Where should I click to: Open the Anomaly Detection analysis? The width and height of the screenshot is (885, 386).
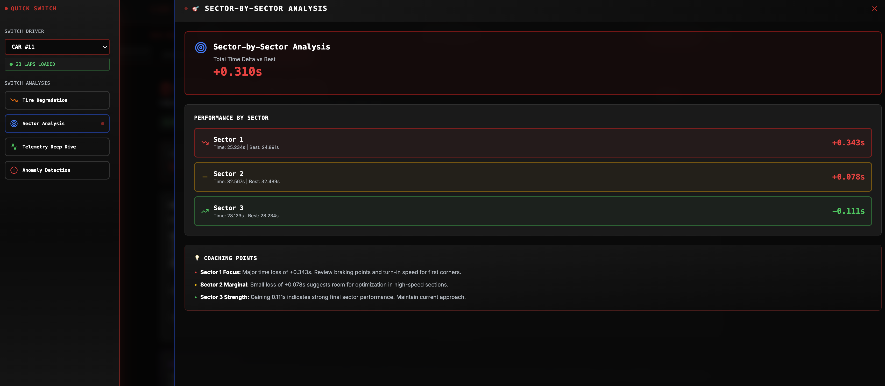coord(57,170)
